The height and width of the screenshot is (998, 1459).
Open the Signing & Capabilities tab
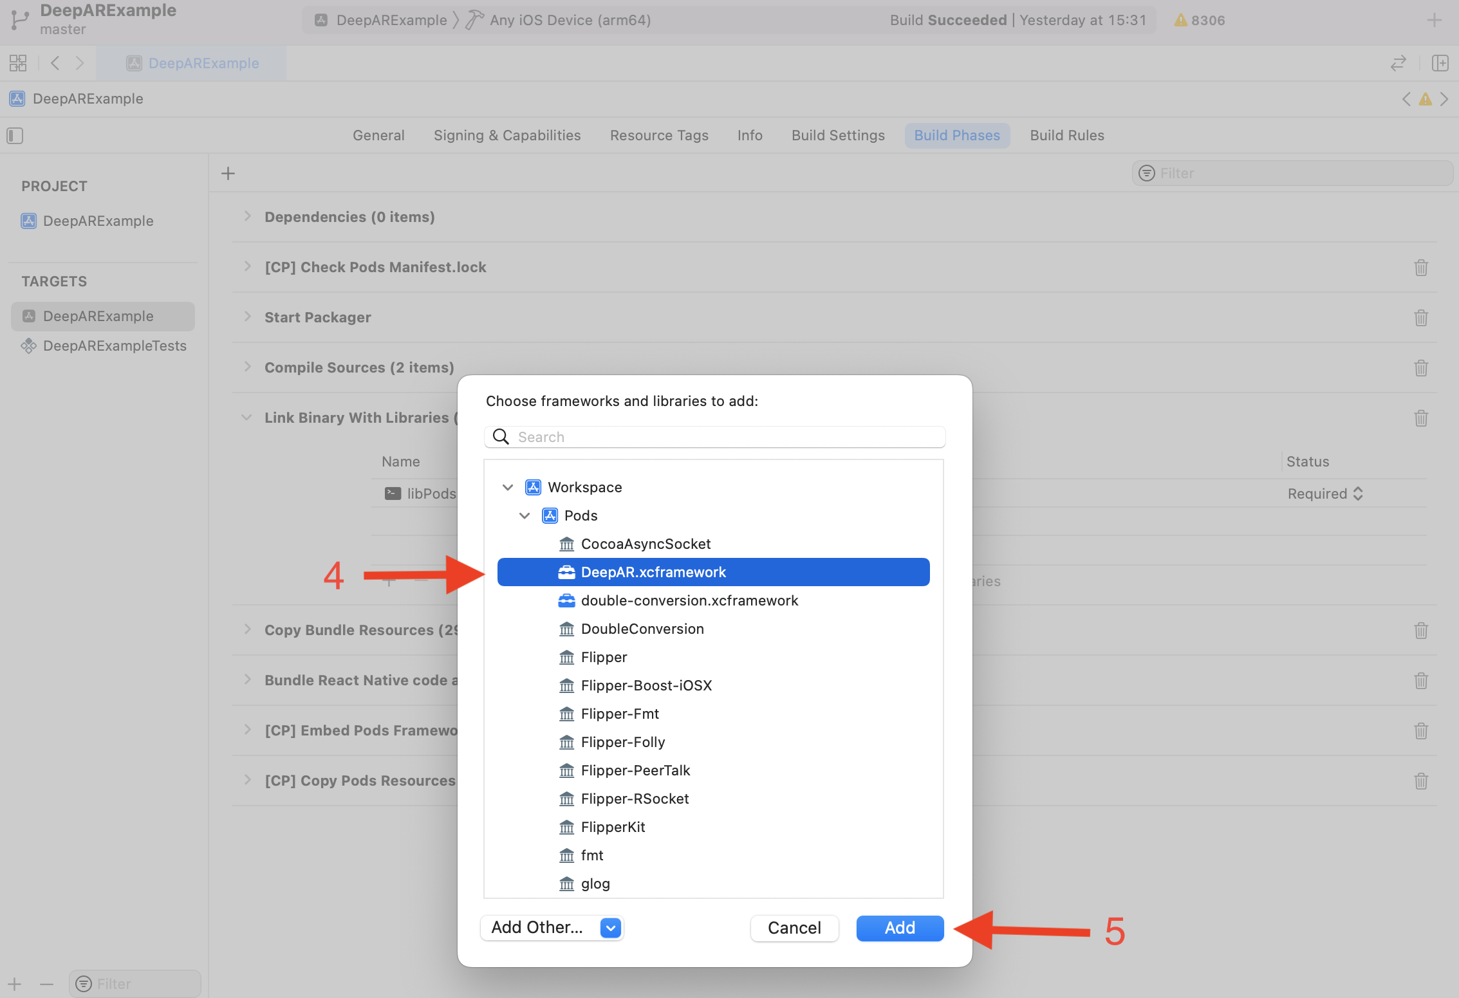pos(506,135)
